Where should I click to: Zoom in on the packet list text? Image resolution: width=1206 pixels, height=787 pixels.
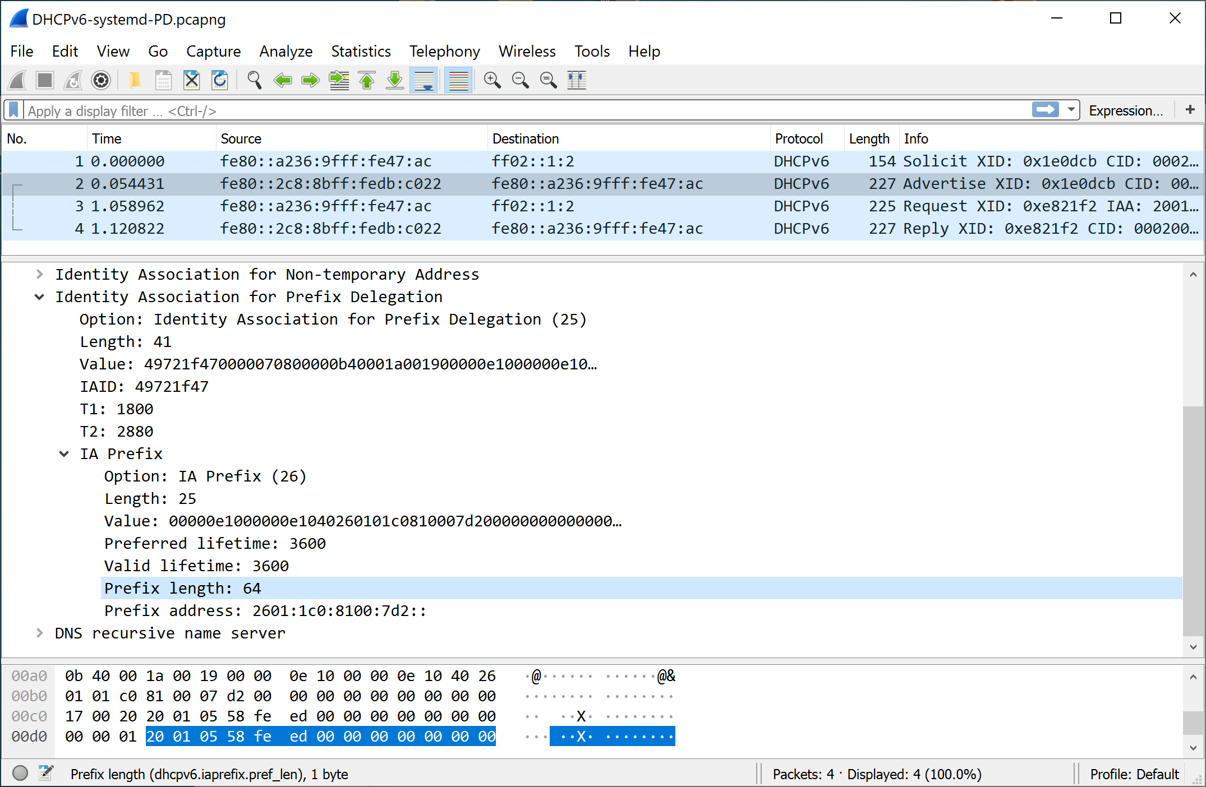pos(492,80)
